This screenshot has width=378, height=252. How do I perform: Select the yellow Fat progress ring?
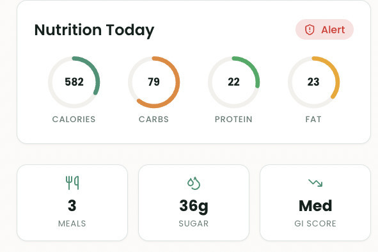point(313,82)
